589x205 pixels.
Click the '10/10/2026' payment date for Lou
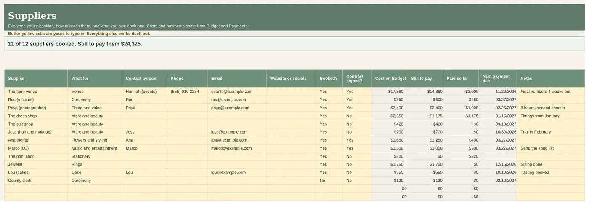coord(498,173)
